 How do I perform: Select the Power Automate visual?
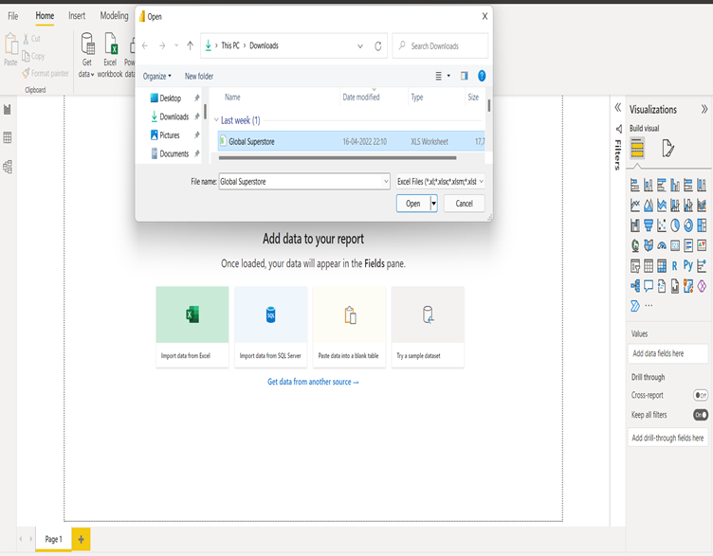(635, 306)
